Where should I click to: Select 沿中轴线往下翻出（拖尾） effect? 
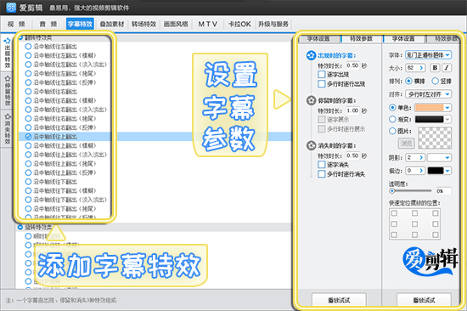[x=61, y=209]
